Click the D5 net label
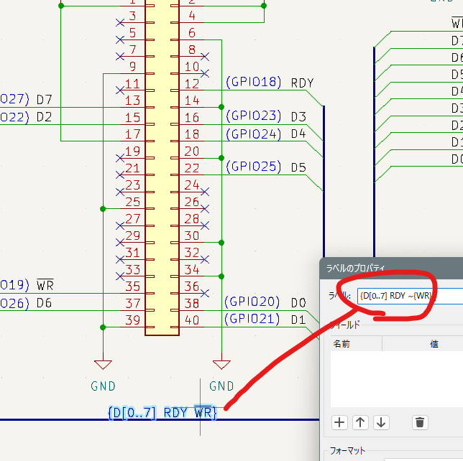Screen dimensions: 463x461 pos(298,167)
